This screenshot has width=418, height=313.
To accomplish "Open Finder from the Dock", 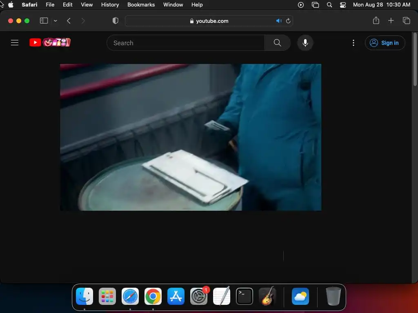I will (84, 296).
